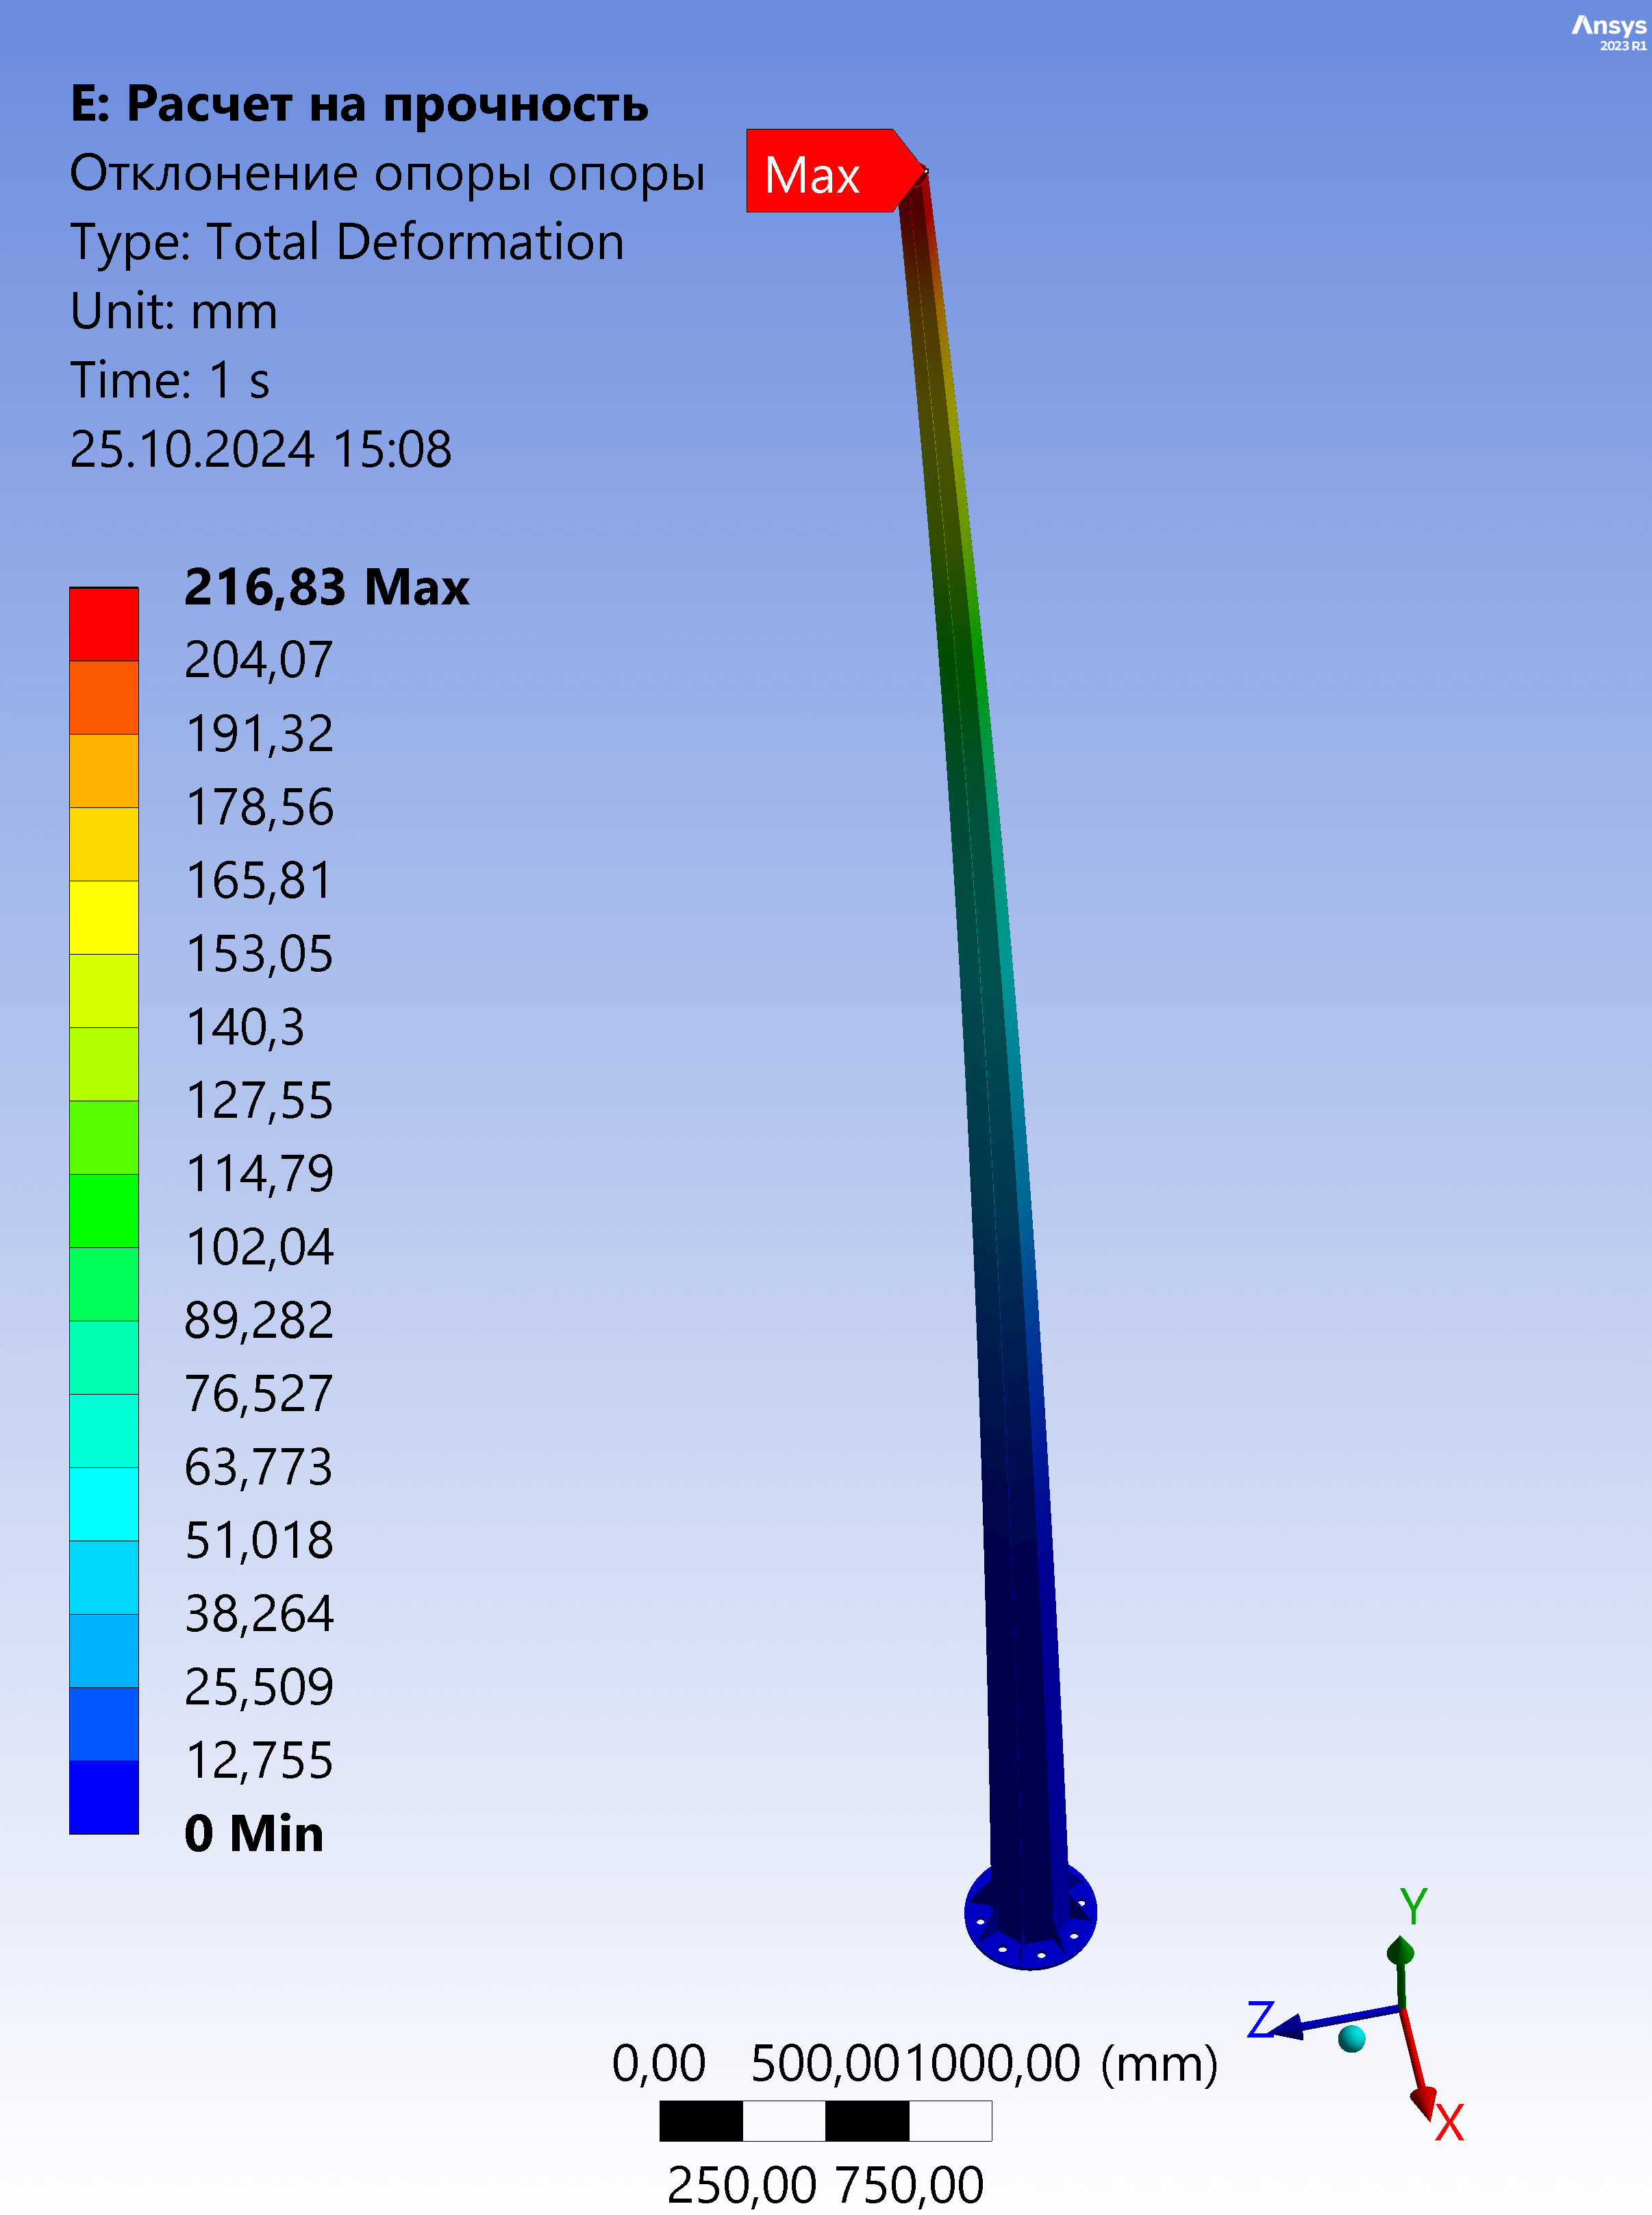Click the yellow legend color band
1652x2215 pixels.
[x=103, y=916]
